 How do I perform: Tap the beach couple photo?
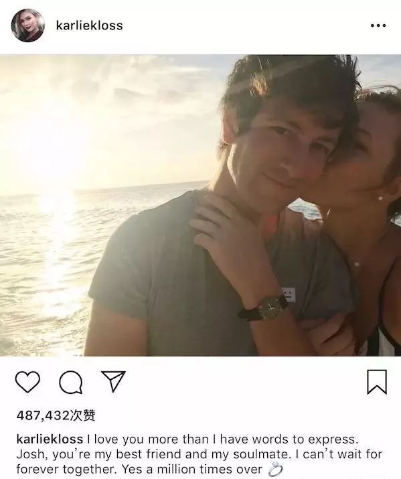201,205
